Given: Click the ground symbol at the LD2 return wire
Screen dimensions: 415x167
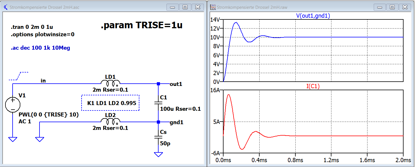Looking at the screenshot, I should point(39,139).
